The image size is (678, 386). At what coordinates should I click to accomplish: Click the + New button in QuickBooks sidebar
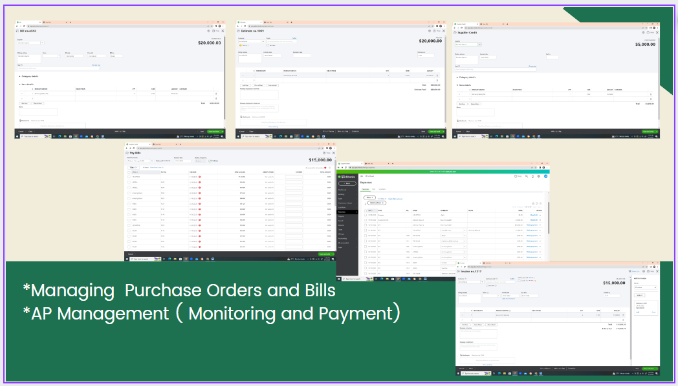[347, 183]
